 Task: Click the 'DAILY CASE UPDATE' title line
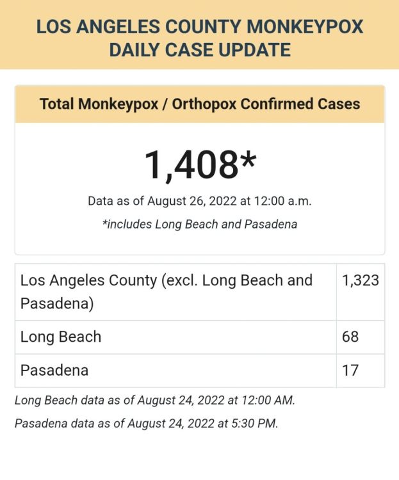(x=199, y=49)
